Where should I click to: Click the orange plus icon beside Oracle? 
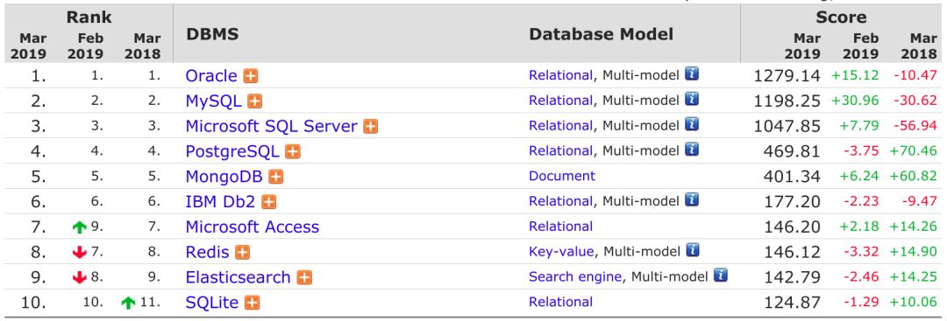click(x=251, y=76)
